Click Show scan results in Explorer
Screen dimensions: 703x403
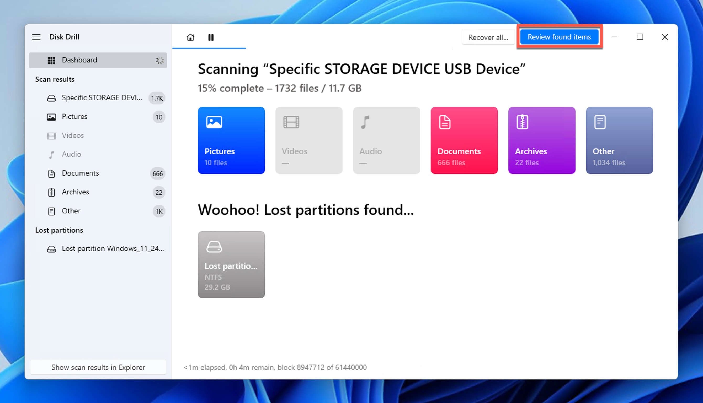98,367
